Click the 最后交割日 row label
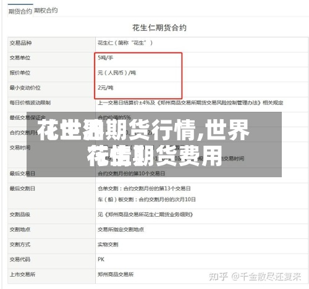 [22, 188]
